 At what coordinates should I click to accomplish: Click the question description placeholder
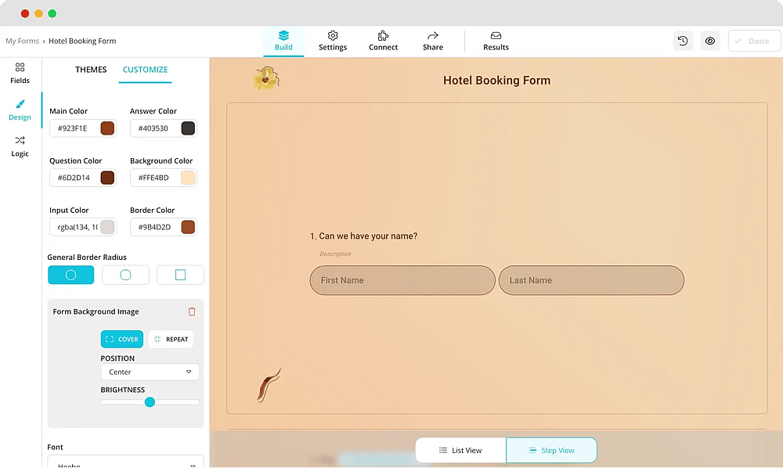[335, 254]
